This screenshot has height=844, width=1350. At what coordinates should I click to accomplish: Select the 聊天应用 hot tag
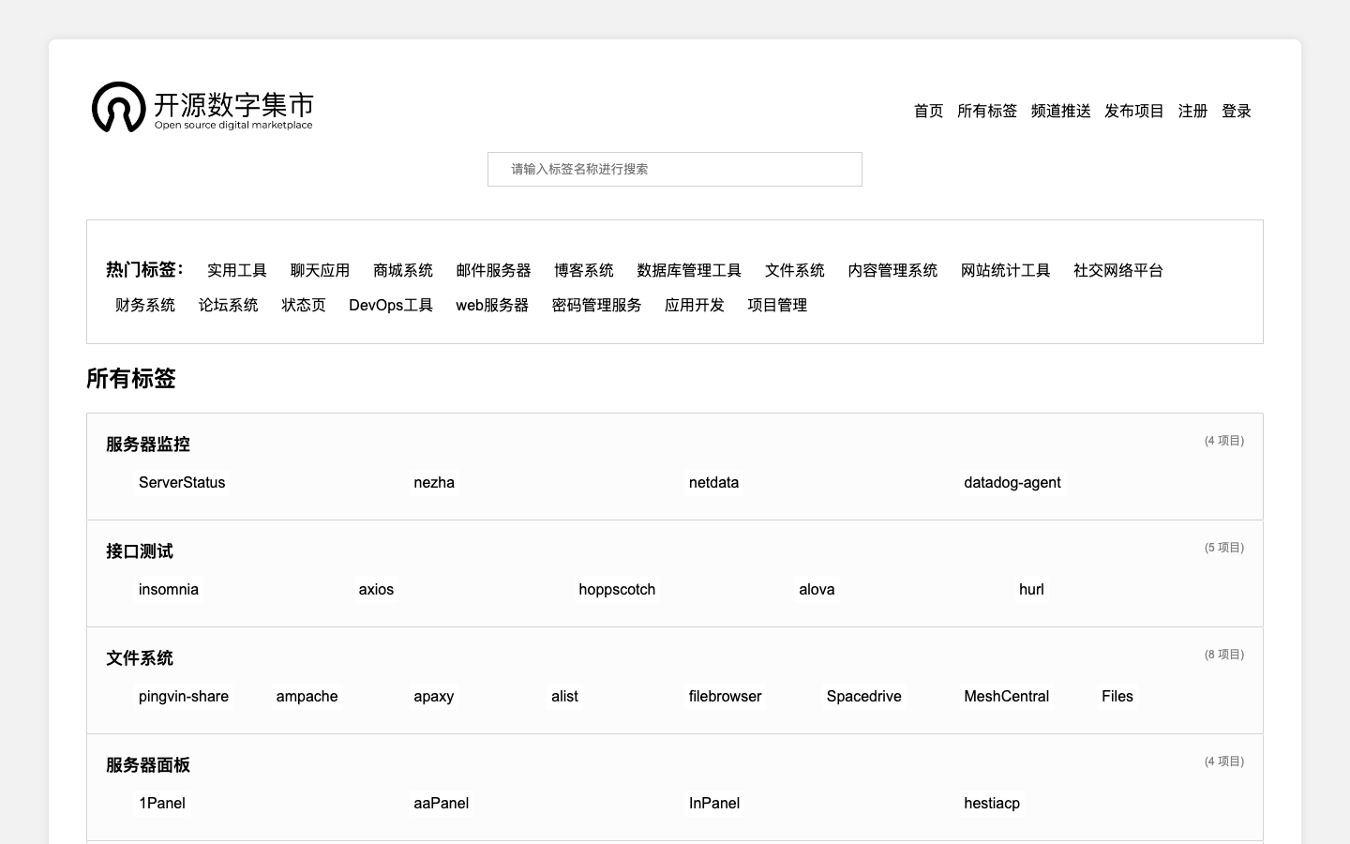[x=319, y=270]
